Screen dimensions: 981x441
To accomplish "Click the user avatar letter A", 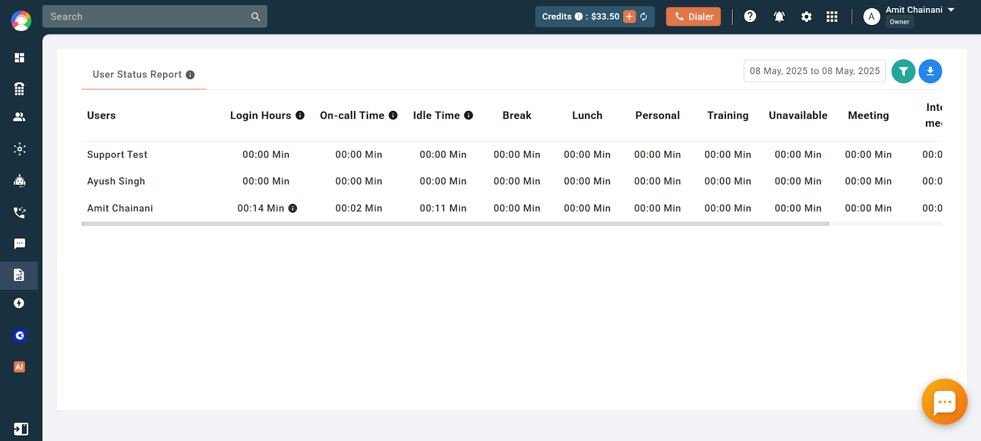I will point(871,17).
